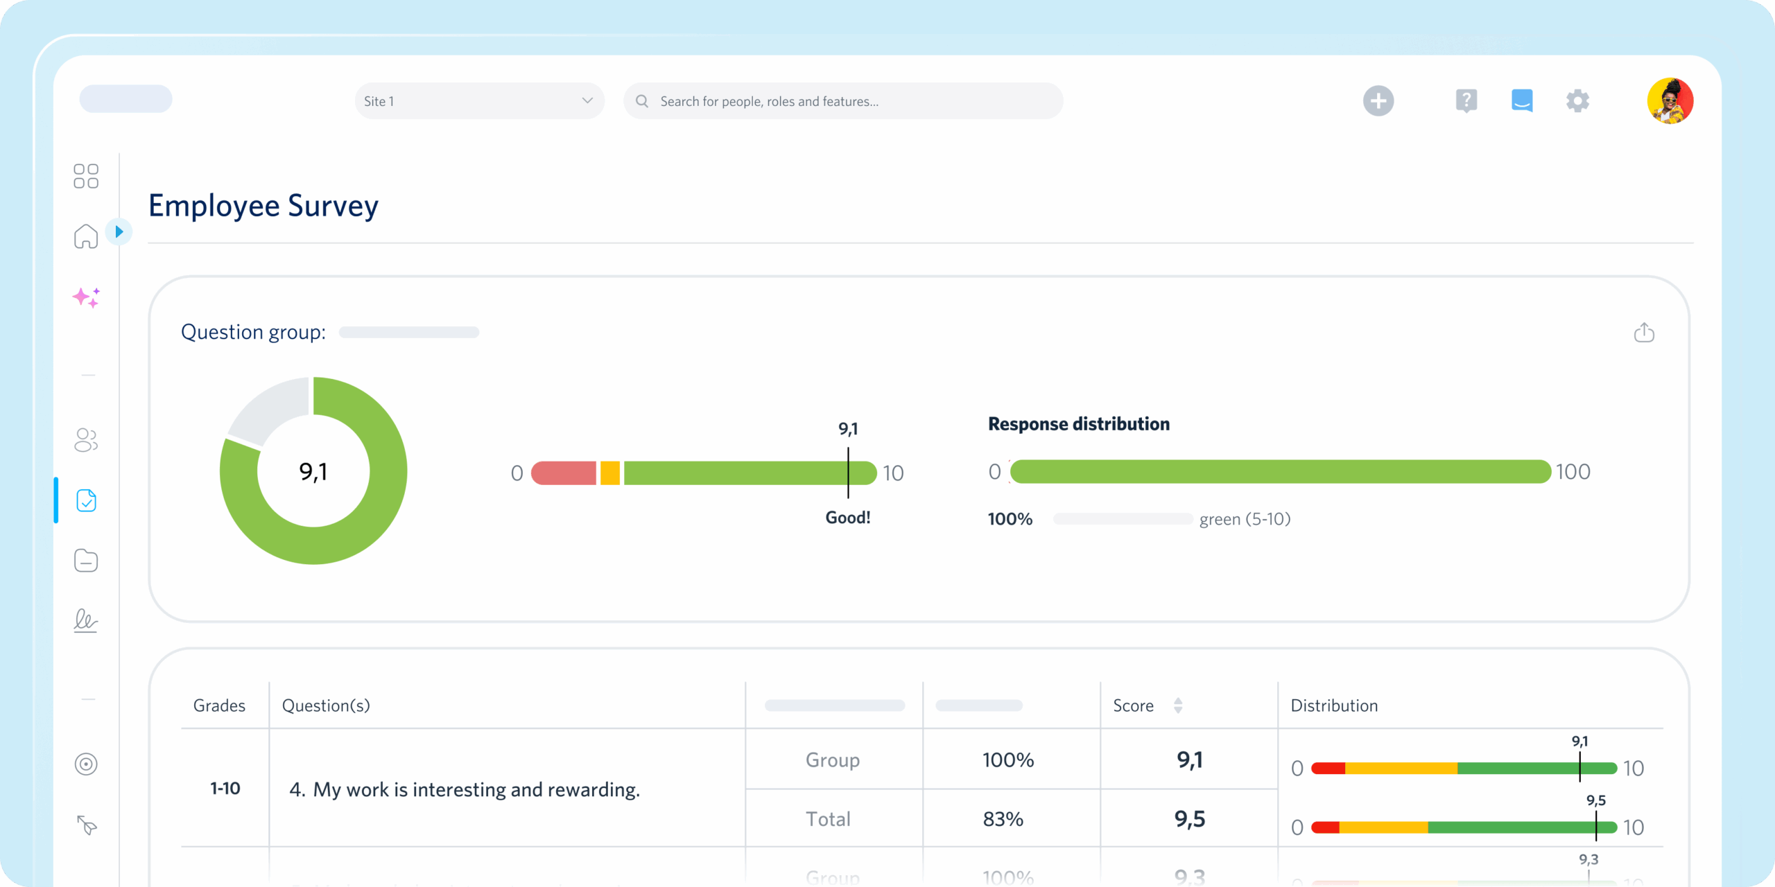Click the cursor pointer icon in sidebar
This screenshot has width=1775, height=887.
point(87,825)
